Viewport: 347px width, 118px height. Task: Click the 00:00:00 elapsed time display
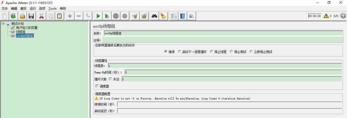point(315,16)
